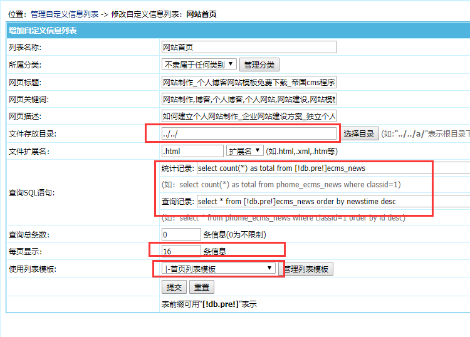This screenshot has width=470, height=337.
Task: Click into the 网页标题 text field
Action: (x=248, y=82)
